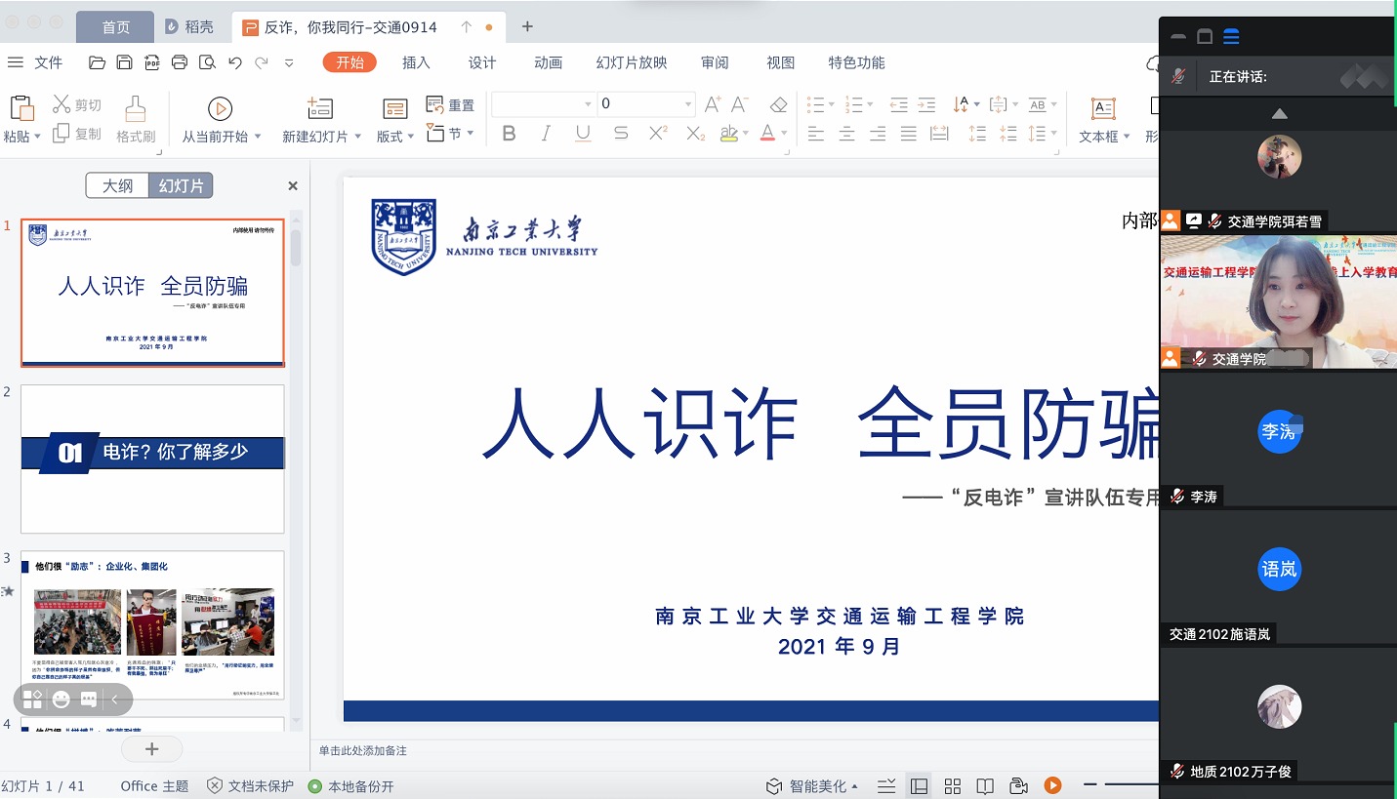
Task: Open slide sorter grid view icon
Action: coord(953,786)
